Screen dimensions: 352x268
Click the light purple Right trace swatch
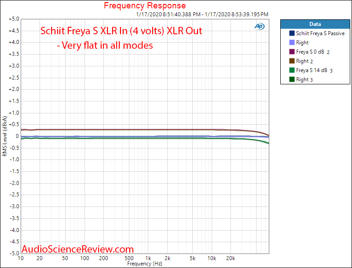tap(293, 42)
